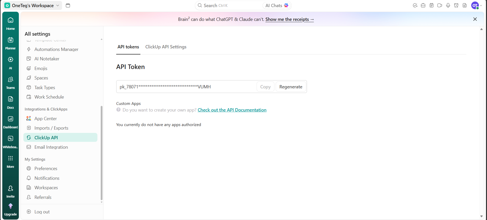Dismiss the Brain promotional banner
This screenshot has width=487, height=220.
coord(475,19)
